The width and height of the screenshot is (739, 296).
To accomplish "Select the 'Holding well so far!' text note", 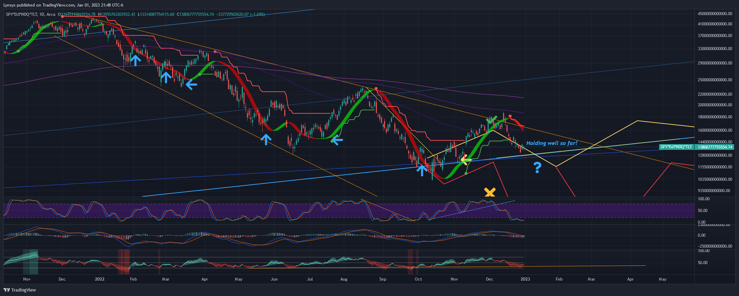I will [x=552, y=143].
